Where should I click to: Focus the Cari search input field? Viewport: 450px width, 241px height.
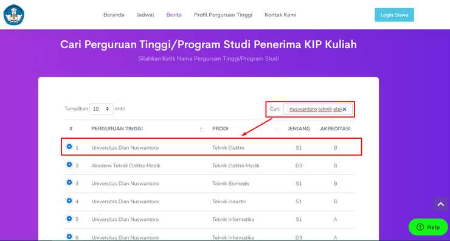pos(317,109)
